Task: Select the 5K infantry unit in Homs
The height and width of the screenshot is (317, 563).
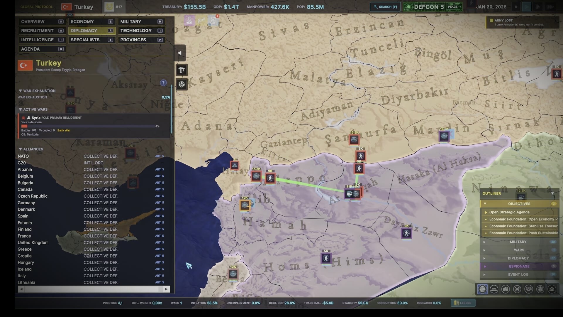Action: (326, 258)
